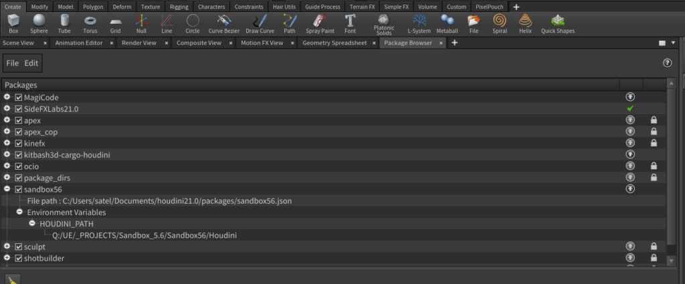685x284 pixels.
Task: Add a new pane tab with plus
Action: [455, 43]
